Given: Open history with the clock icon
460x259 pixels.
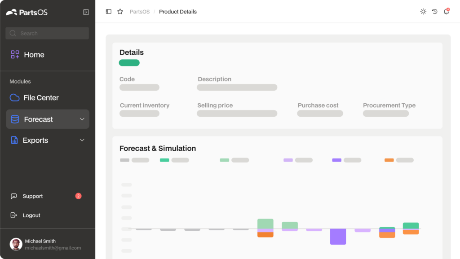Looking at the screenshot, I should 435,12.
